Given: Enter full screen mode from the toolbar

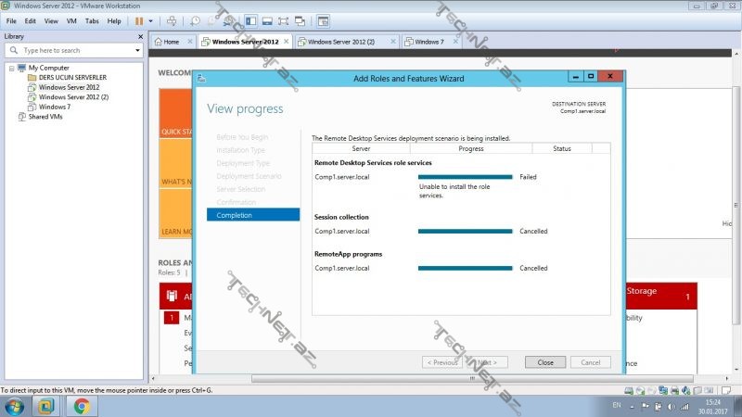Looking at the screenshot, I should [283, 20].
